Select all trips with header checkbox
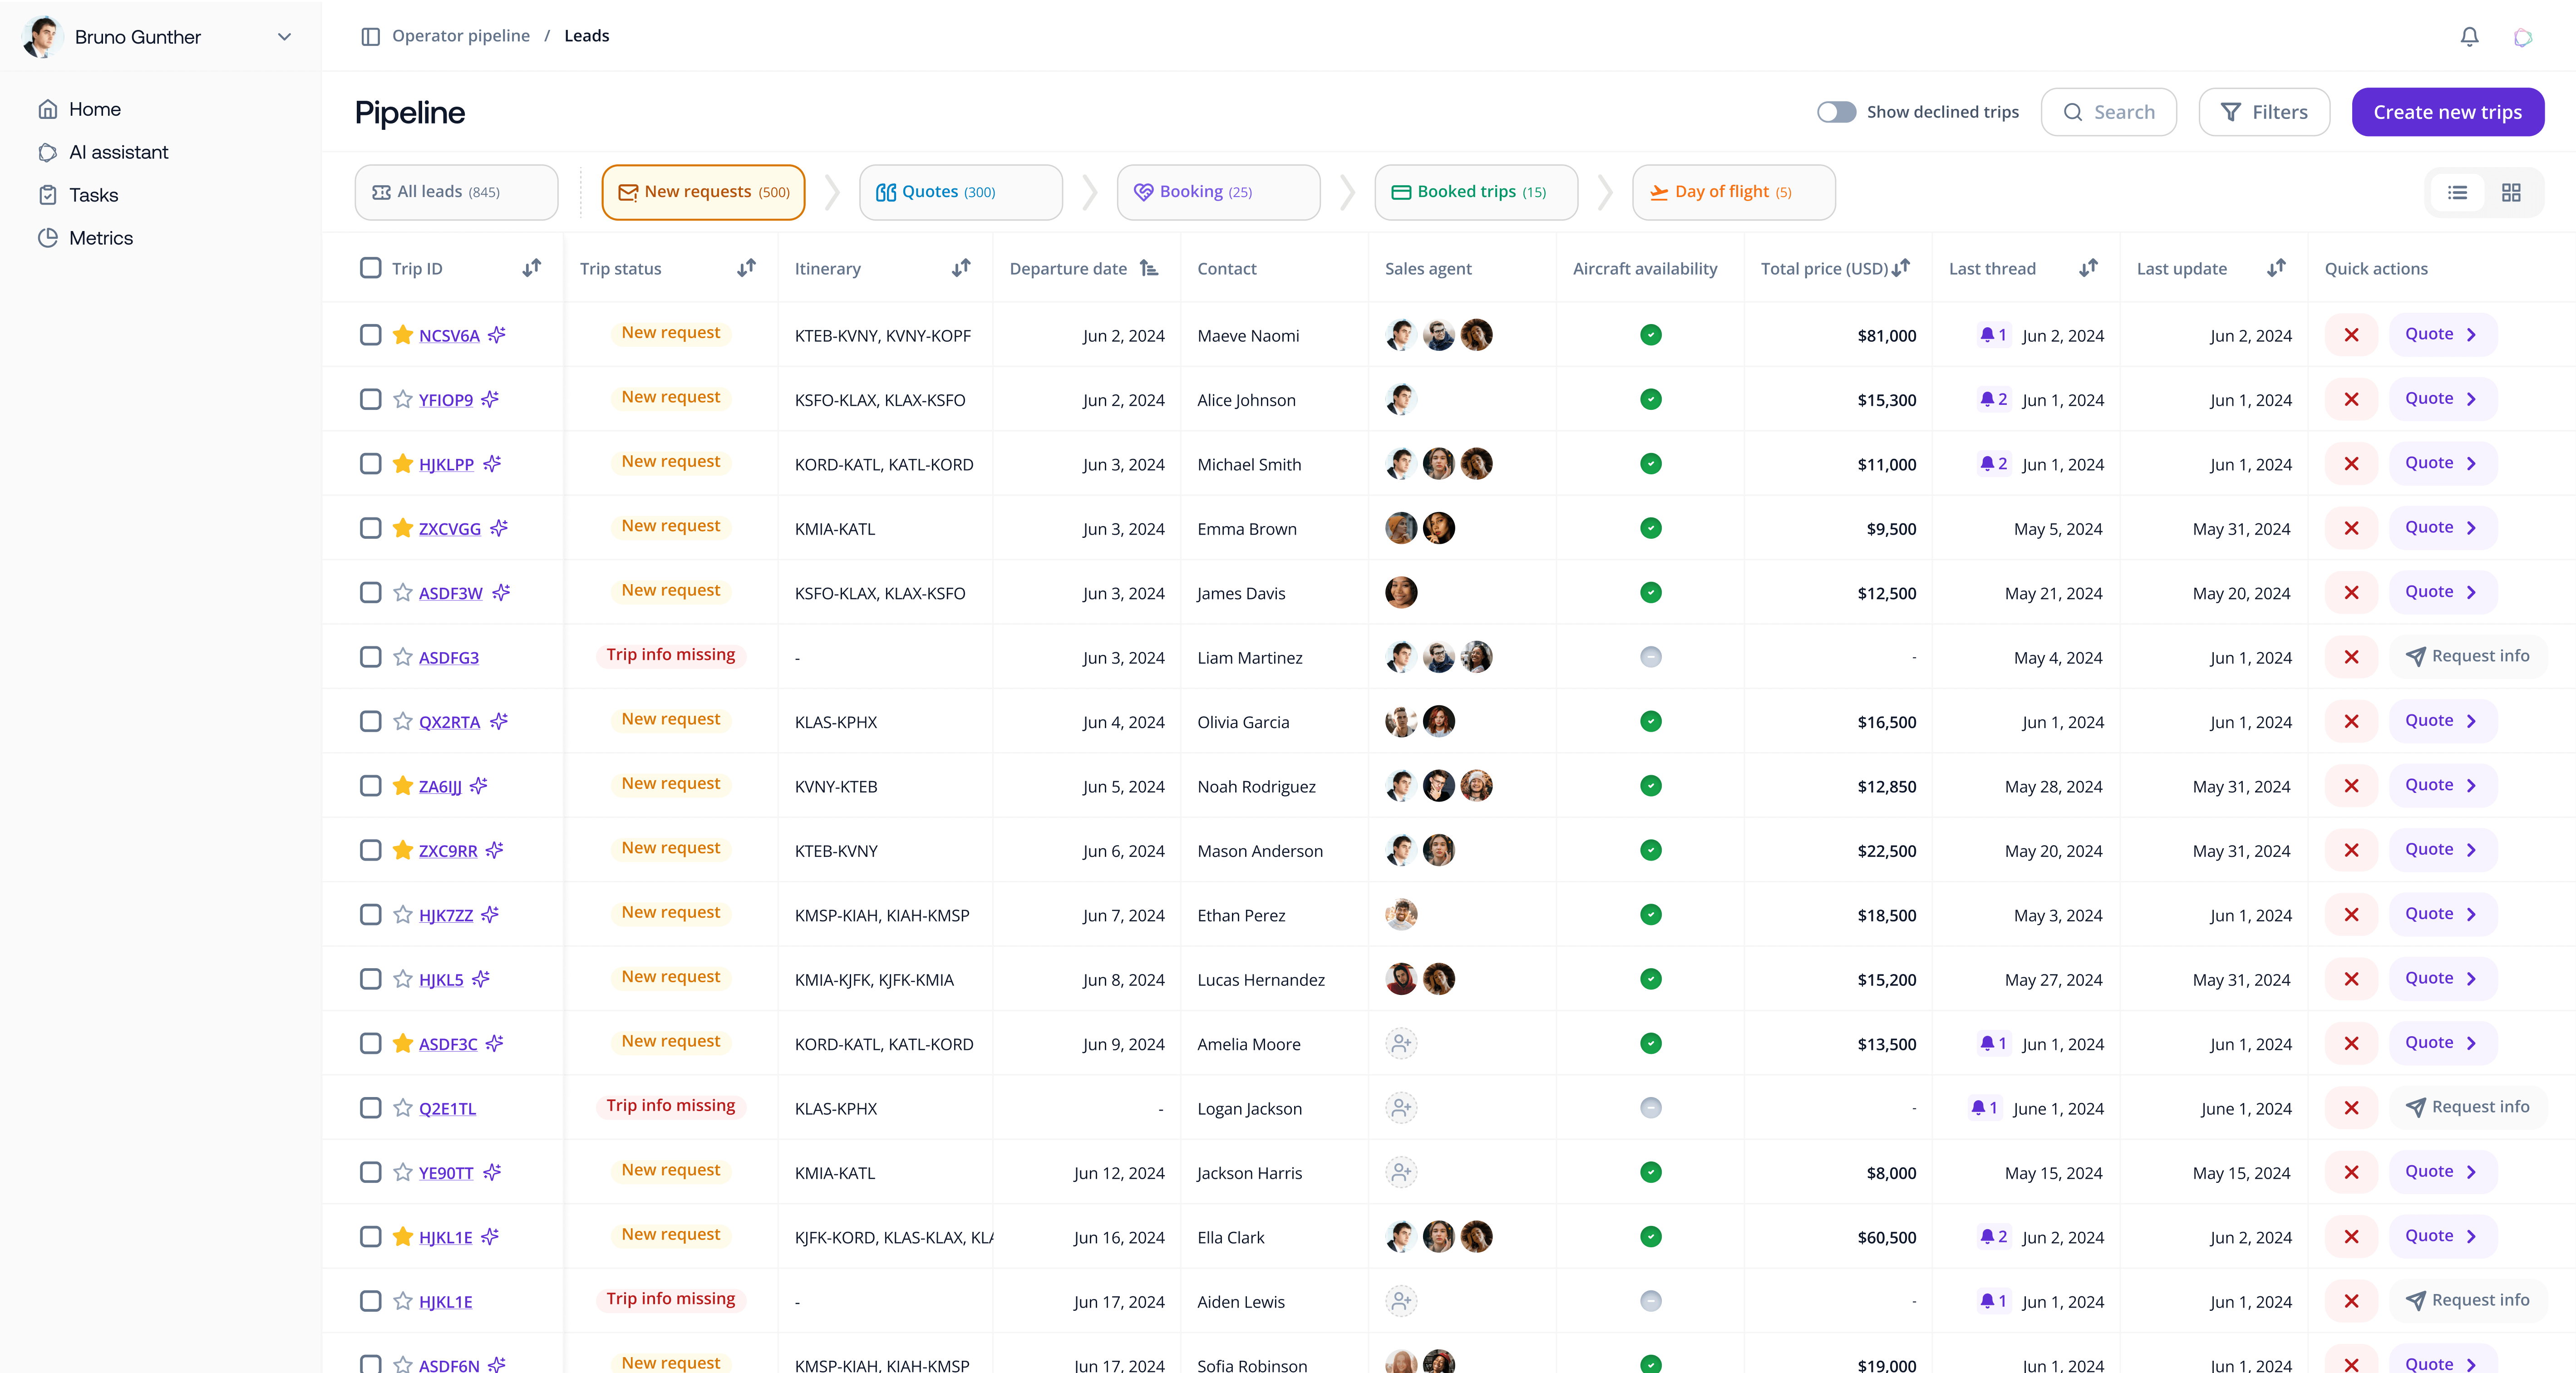The height and width of the screenshot is (1373, 2576). click(x=370, y=268)
